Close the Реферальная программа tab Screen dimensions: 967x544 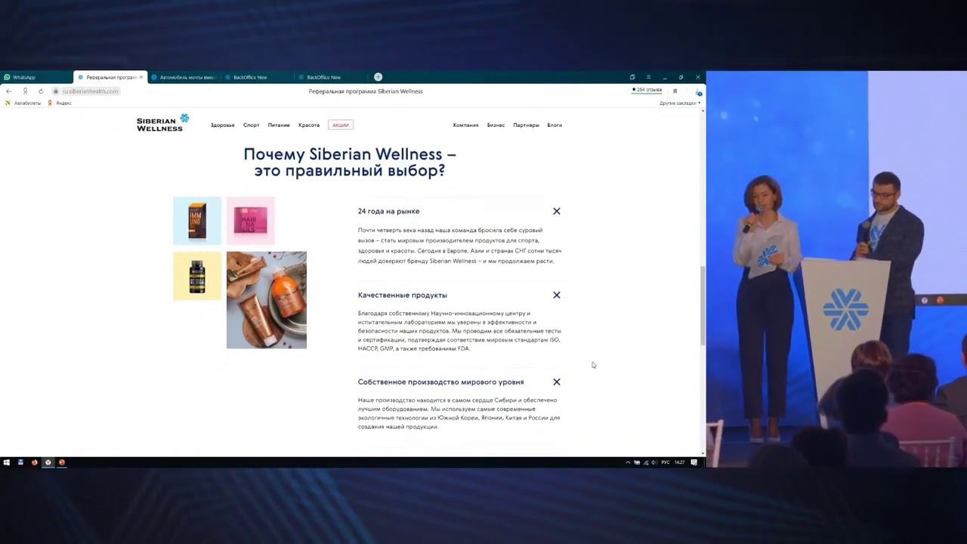click(141, 77)
